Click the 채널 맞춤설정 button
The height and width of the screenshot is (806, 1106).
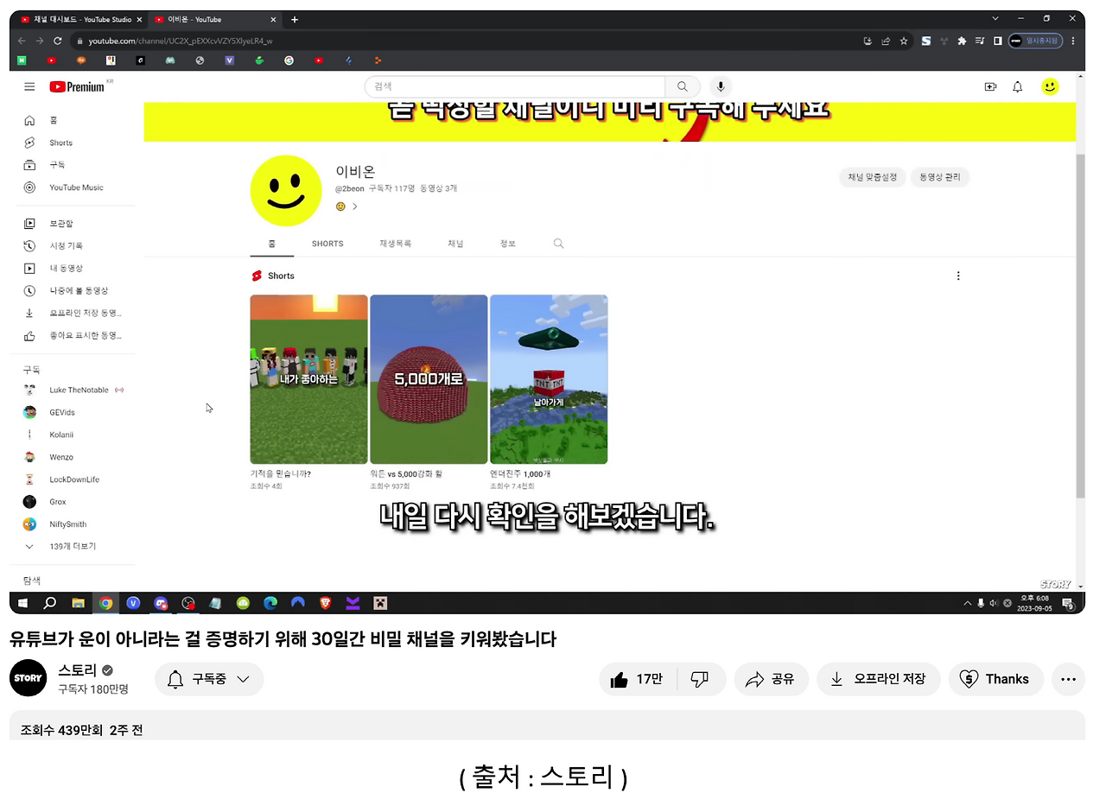872,177
